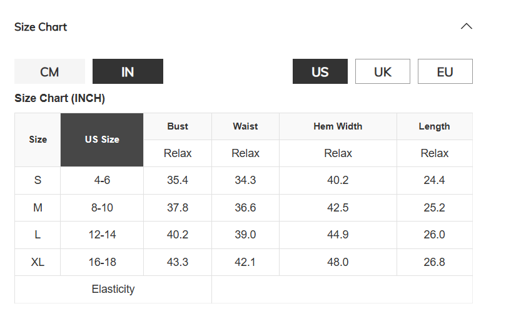The image size is (516, 316).
Task: Click the 12-14 US size cell
Action: click(x=102, y=235)
